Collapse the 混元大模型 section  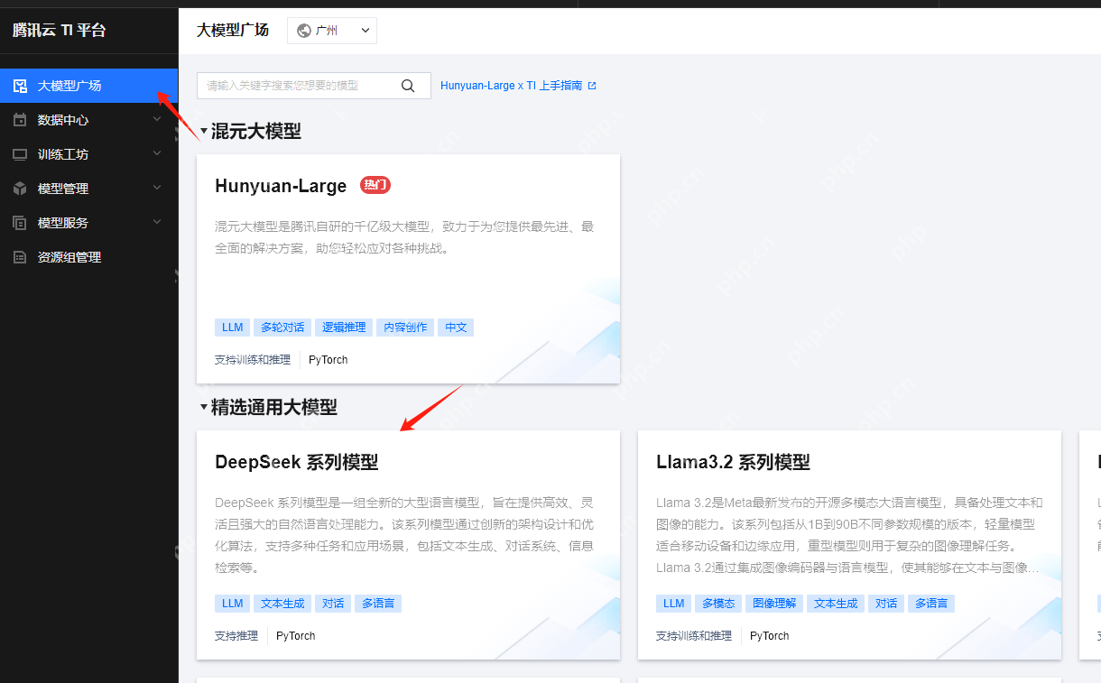point(203,131)
